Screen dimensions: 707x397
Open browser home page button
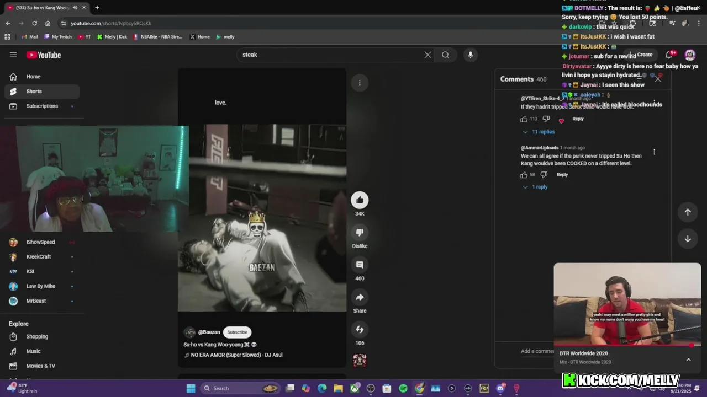click(x=48, y=23)
